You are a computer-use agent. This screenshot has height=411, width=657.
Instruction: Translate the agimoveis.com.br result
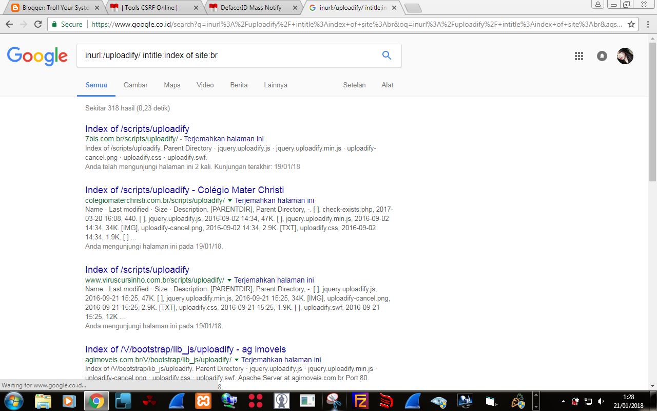click(281, 360)
